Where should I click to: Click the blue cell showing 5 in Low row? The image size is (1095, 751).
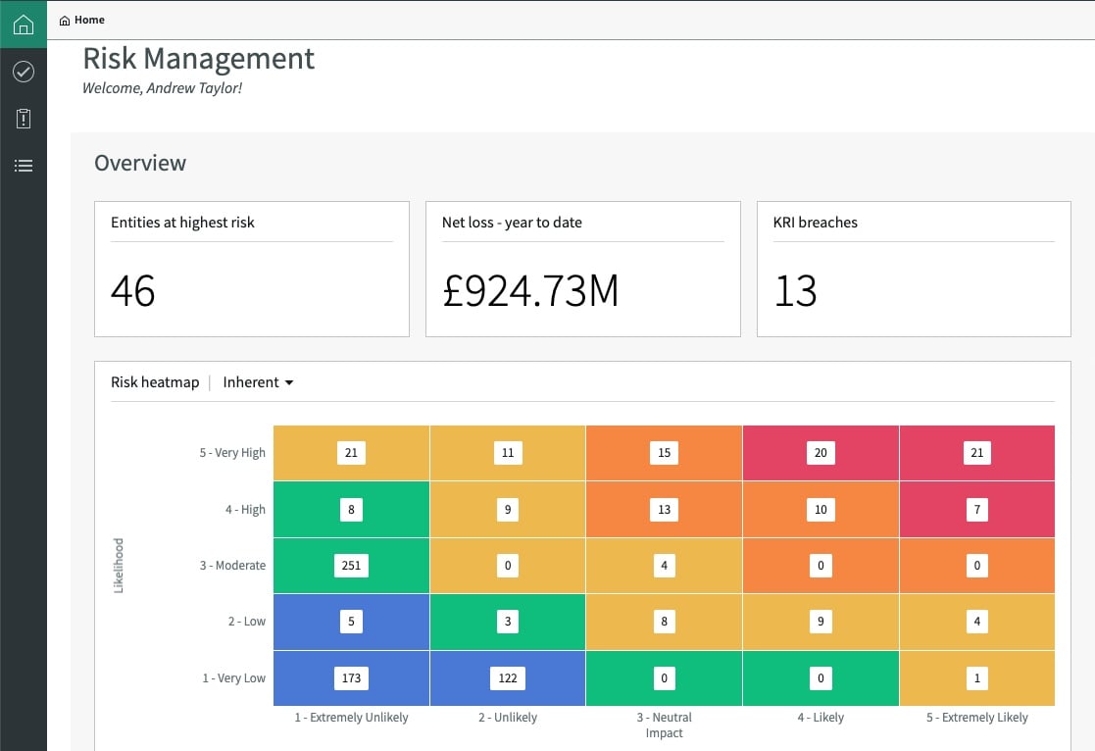pyautogui.click(x=351, y=622)
